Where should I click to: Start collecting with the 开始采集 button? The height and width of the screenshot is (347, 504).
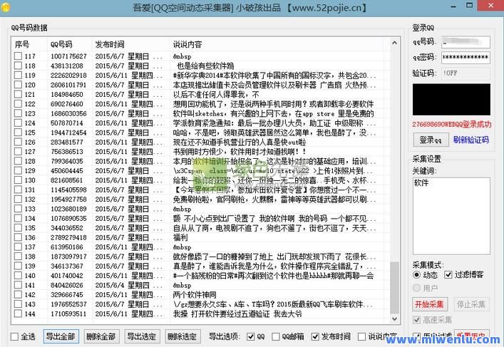click(x=431, y=304)
